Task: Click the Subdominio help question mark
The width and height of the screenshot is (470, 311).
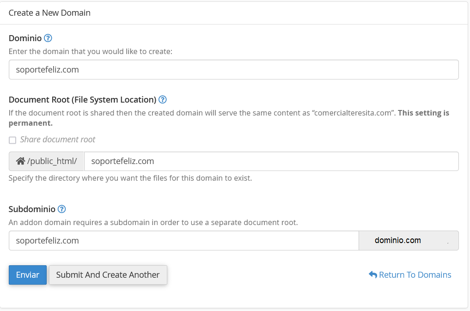Action: (x=61, y=209)
